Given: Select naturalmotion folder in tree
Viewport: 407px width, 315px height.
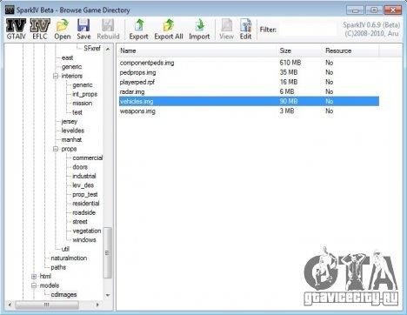Looking at the screenshot, I should (x=69, y=258).
